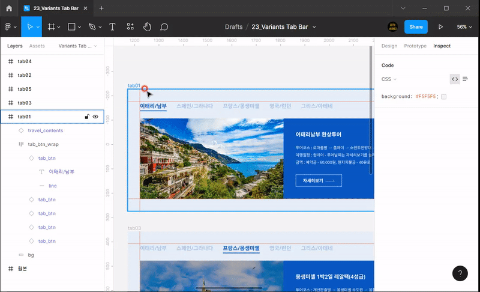Expand Pen tool options dropdown
The image size is (480, 292).
pos(100,27)
